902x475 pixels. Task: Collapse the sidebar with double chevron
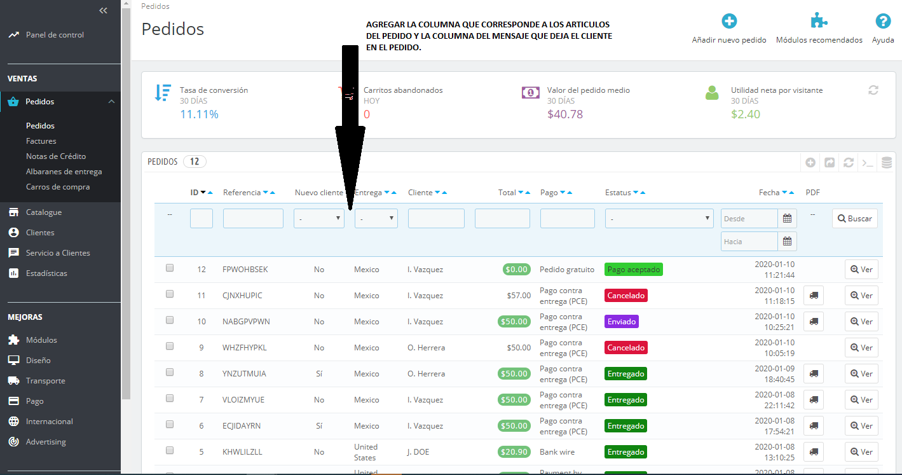click(104, 11)
